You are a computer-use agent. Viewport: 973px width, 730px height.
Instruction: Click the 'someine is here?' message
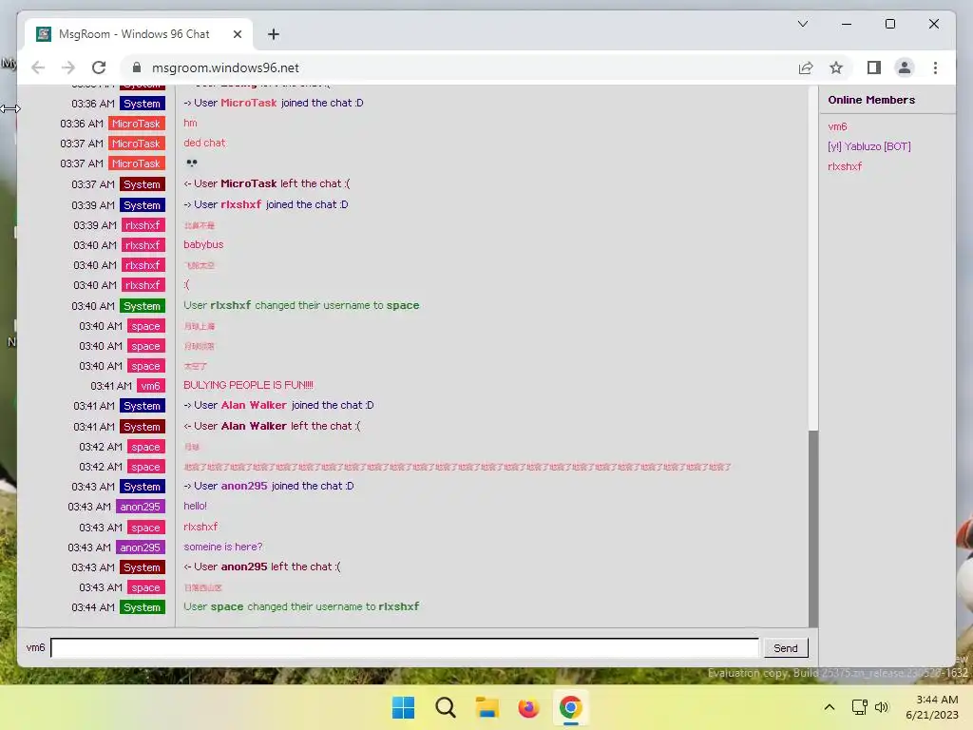click(x=222, y=547)
